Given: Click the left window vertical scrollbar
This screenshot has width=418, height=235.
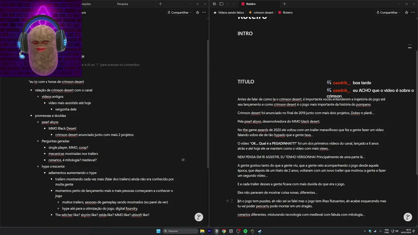Looking at the screenshot, I should click(208, 104).
